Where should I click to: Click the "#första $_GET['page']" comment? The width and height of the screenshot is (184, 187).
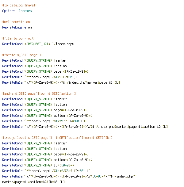coord(21,55)
